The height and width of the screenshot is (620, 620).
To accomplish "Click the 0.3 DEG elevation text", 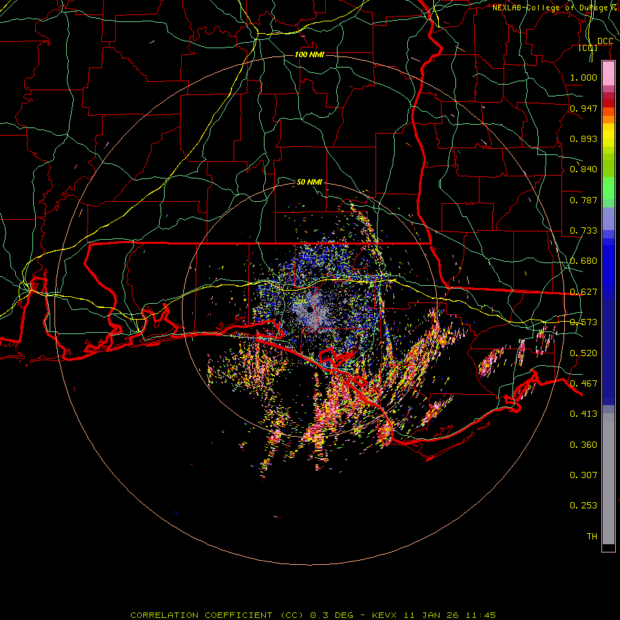I will (333, 615).
